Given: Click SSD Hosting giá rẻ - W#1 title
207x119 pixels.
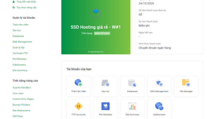Looking at the screenshot, I should (96, 27).
